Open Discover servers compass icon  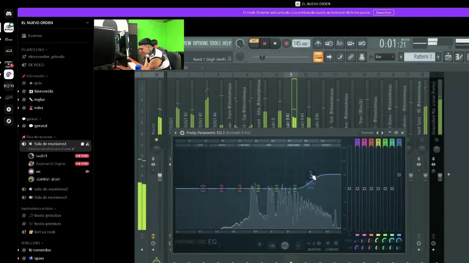pos(9,121)
